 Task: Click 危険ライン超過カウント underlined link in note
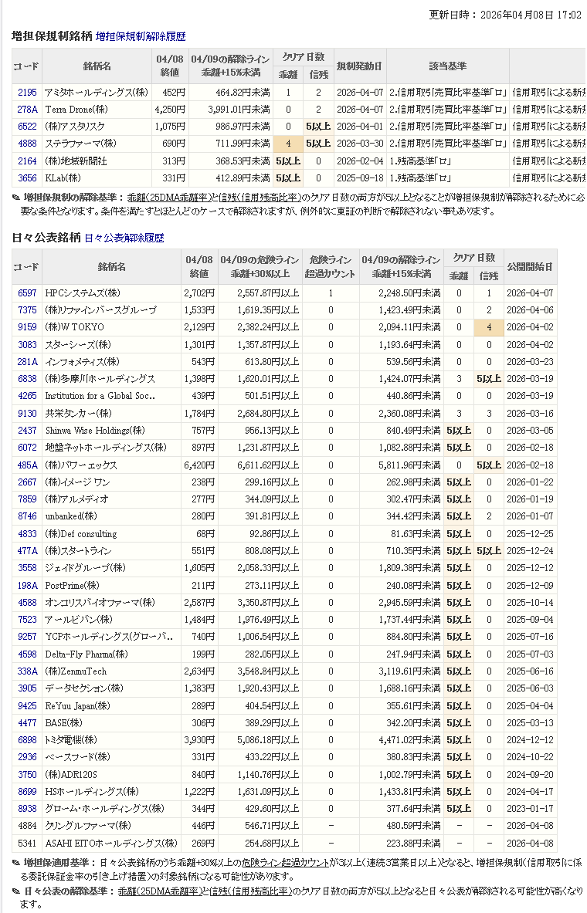287,862
